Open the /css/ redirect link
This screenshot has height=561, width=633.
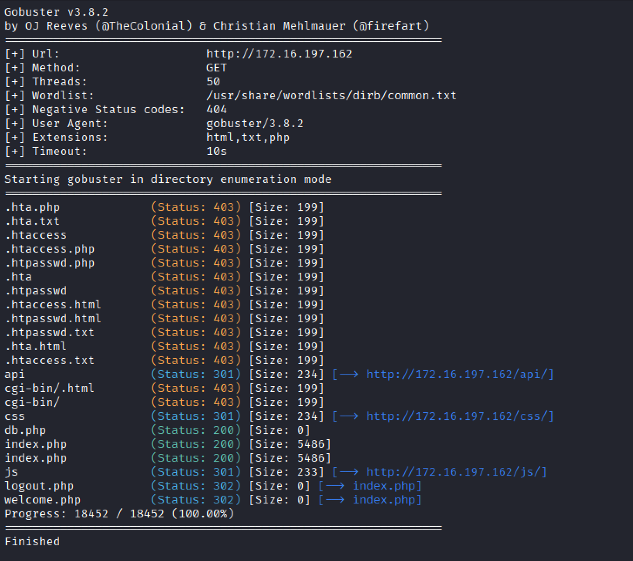460,416
